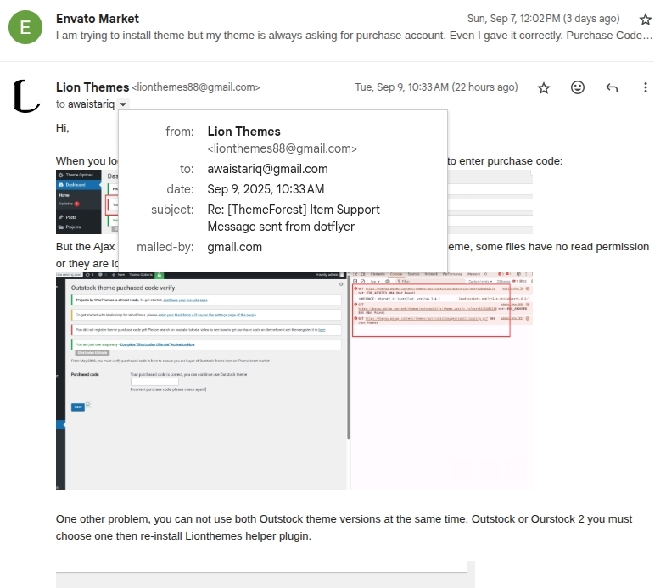Collapse the show details arrow beside recipient

click(124, 104)
